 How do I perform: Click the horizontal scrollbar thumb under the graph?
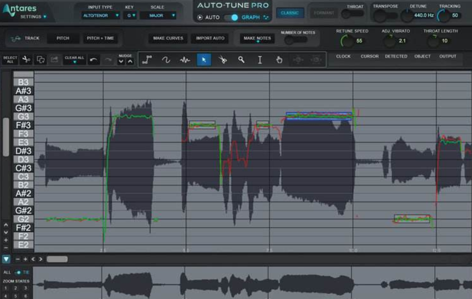pos(57,259)
